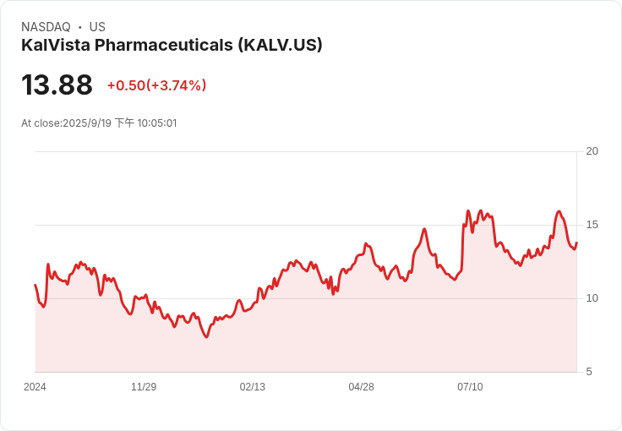This screenshot has width=622, height=431.
Task: Click the lowest trough of the price line
Action: pyautogui.click(x=205, y=337)
